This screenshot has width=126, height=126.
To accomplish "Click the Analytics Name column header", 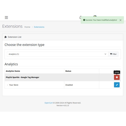I will tap(13, 71).
